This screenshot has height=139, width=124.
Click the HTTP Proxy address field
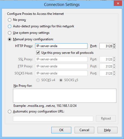tap(61, 46)
